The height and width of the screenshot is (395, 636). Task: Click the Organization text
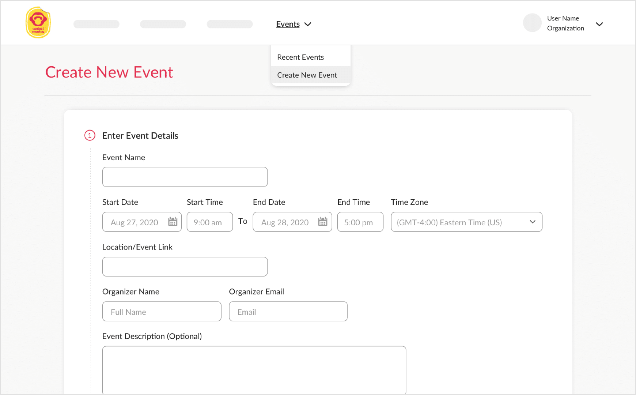(565, 28)
